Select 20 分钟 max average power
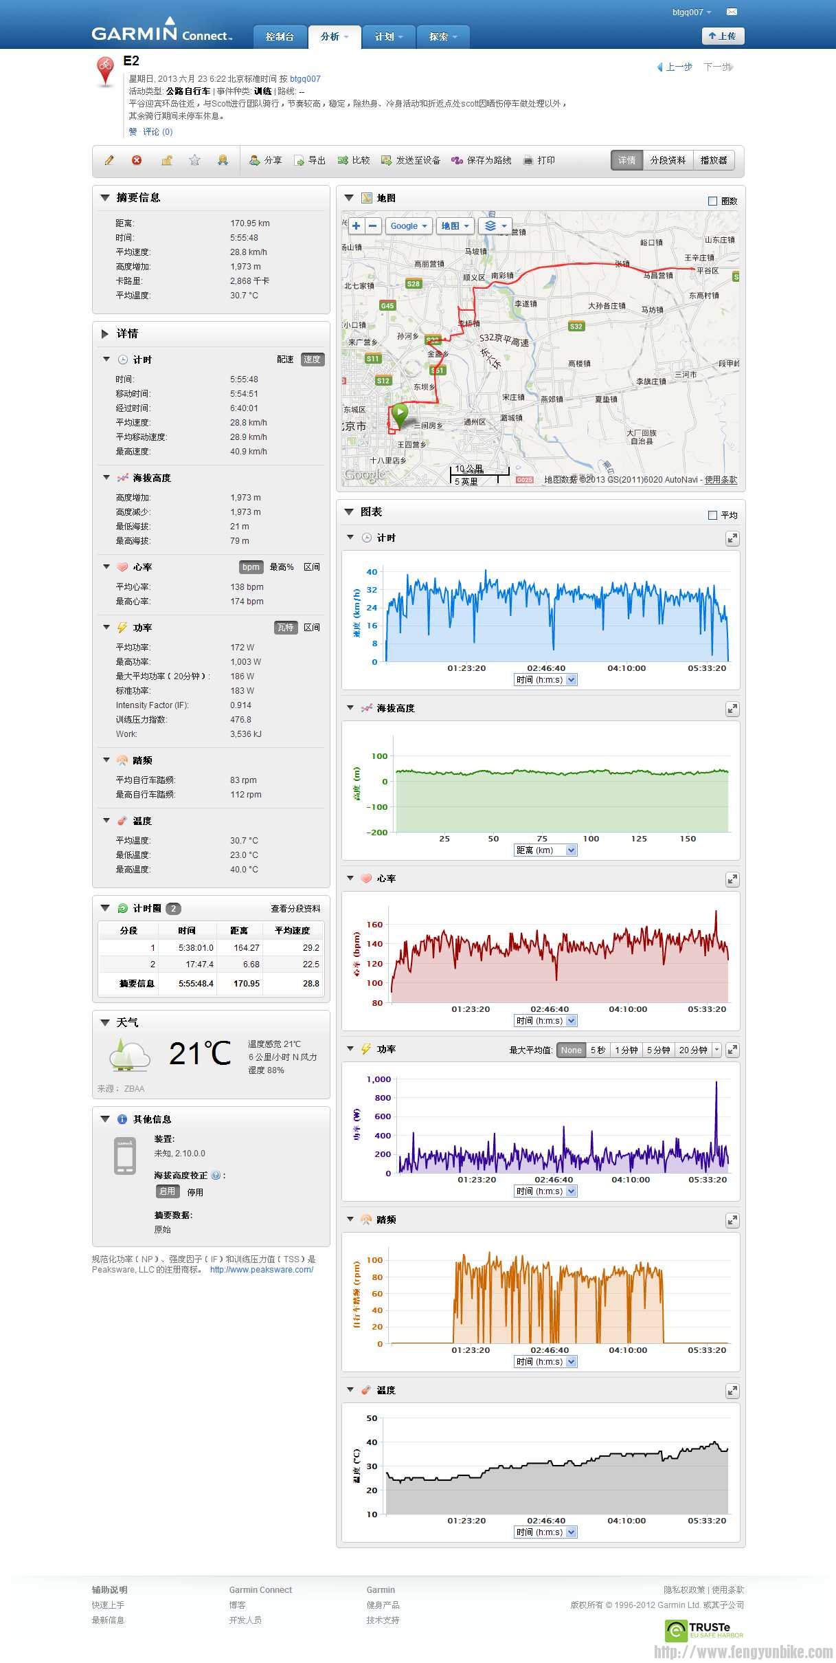Screen dimensions: 836x1663 point(693,1050)
